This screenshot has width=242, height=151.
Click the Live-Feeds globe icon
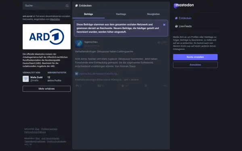click(176, 26)
